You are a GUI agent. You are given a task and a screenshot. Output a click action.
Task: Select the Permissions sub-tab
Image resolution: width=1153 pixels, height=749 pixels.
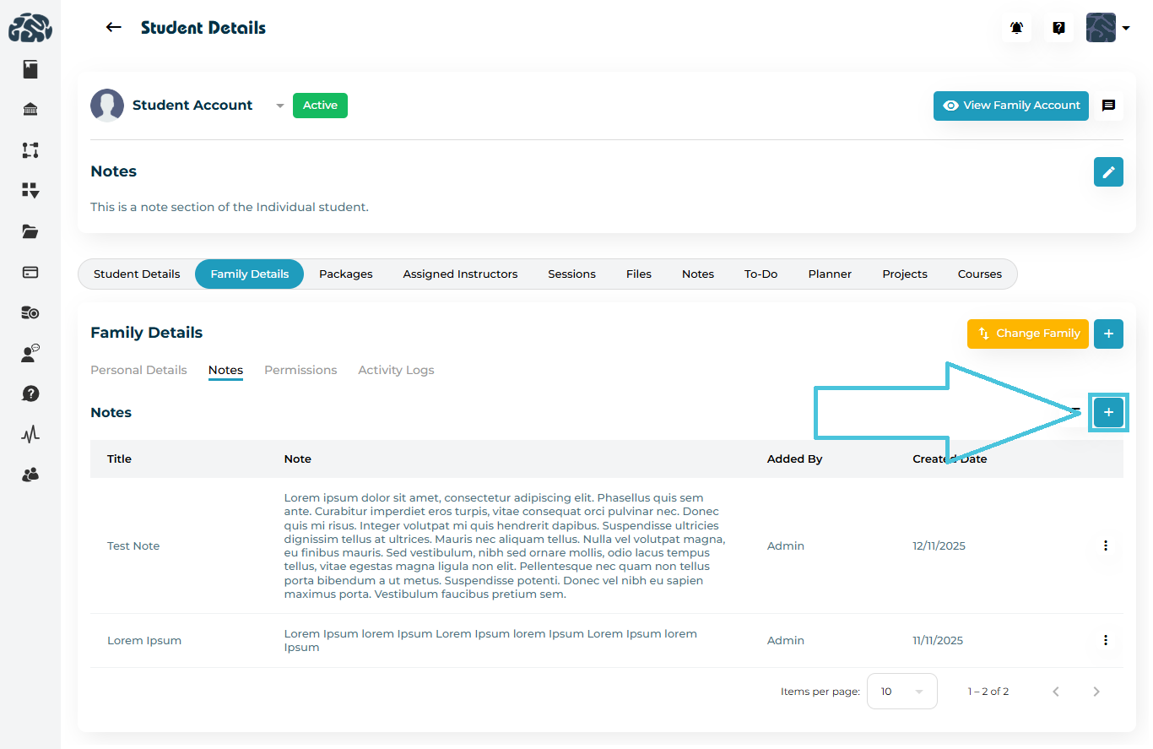click(300, 370)
